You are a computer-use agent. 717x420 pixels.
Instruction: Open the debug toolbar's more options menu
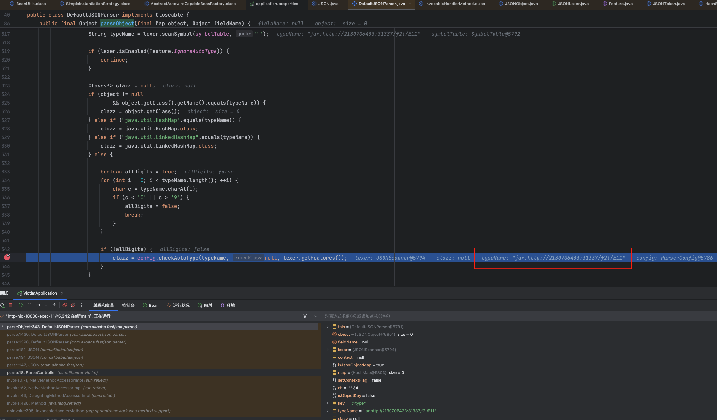tap(81, 305)
